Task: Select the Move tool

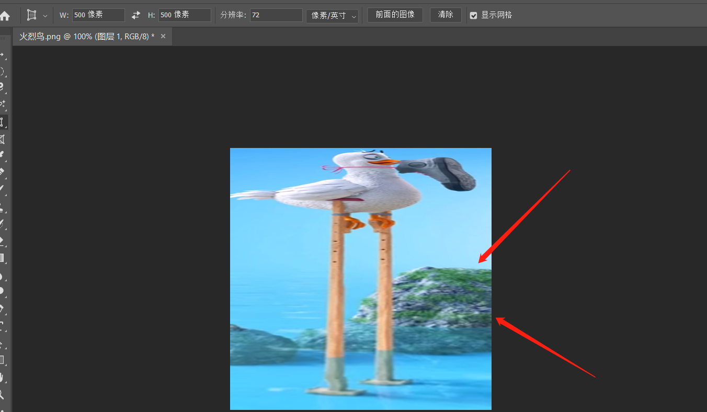Action: pos(2,55)
